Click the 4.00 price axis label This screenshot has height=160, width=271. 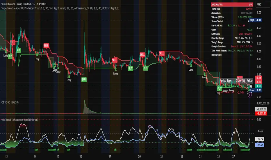pyautogui.click(x=259, y=51)
